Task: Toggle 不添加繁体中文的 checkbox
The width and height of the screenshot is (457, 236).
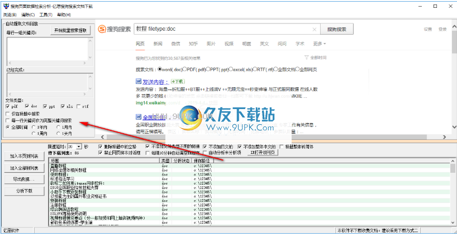Action: 240,147
